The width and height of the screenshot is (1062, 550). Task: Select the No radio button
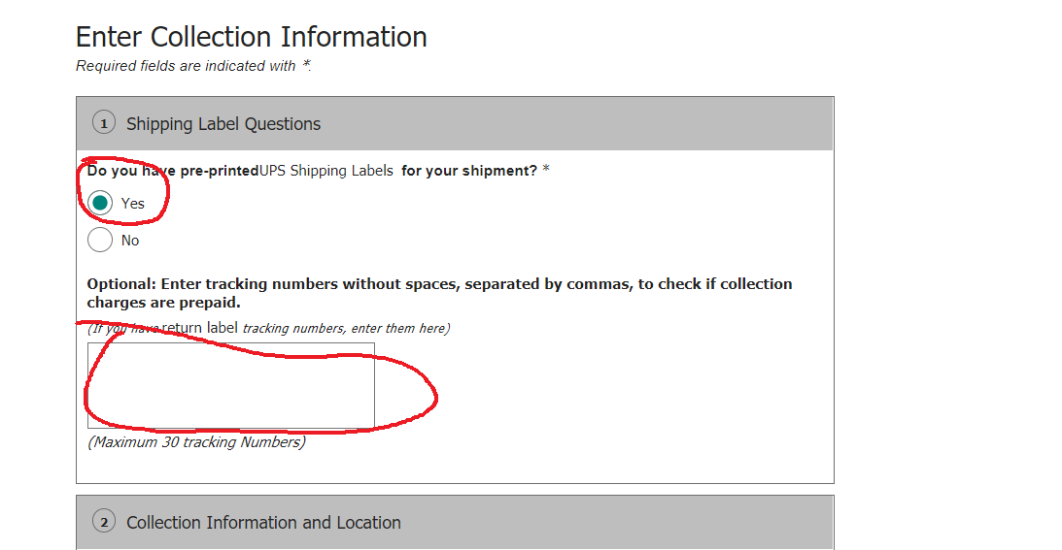(x=100, y=240)
